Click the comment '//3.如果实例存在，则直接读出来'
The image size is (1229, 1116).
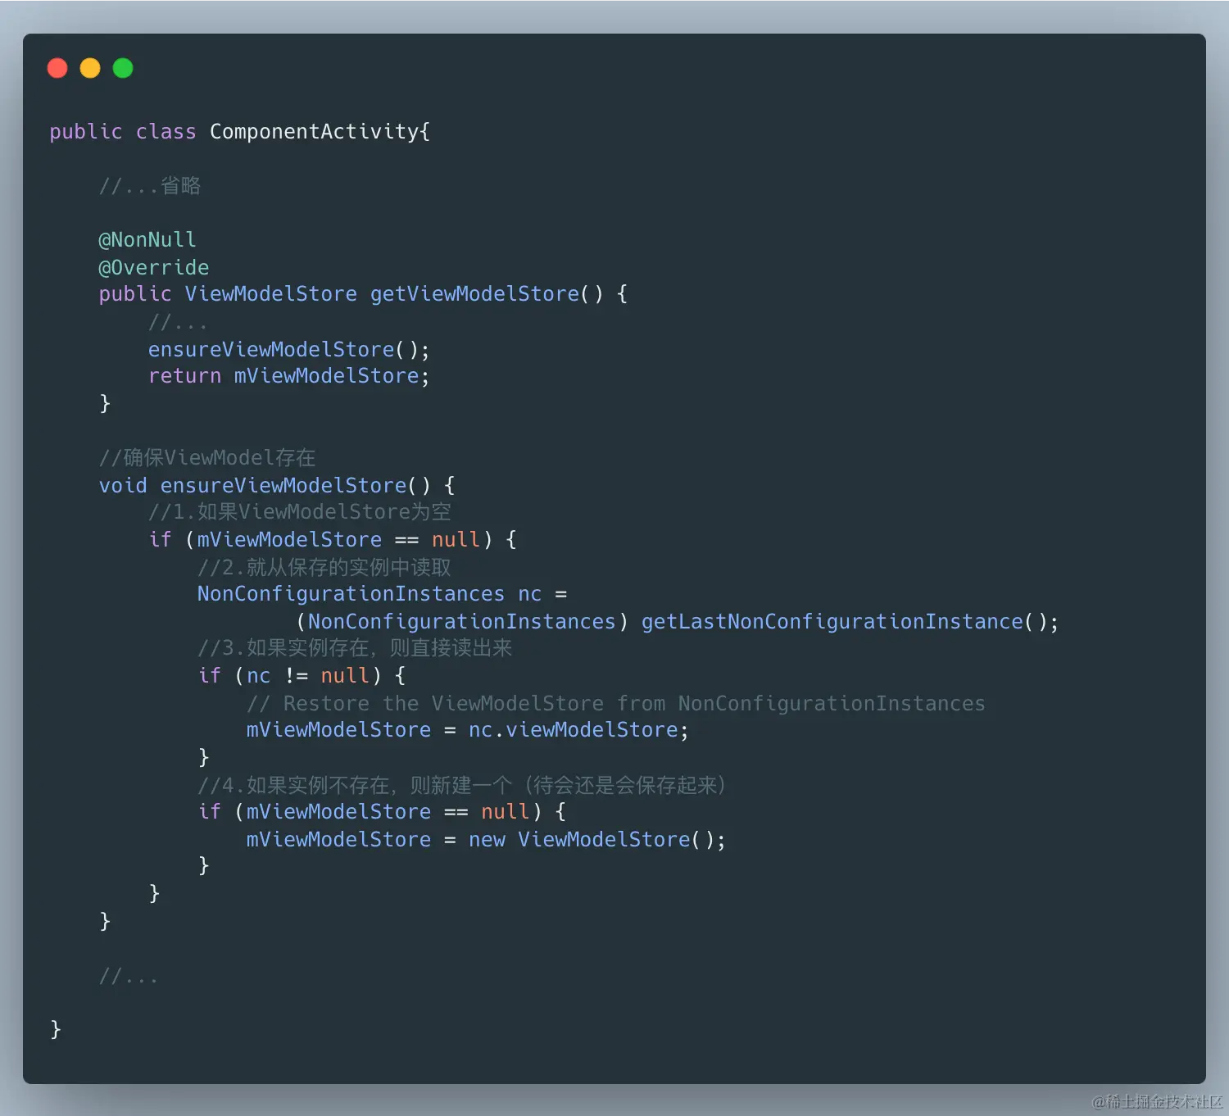tap(355, 648)
